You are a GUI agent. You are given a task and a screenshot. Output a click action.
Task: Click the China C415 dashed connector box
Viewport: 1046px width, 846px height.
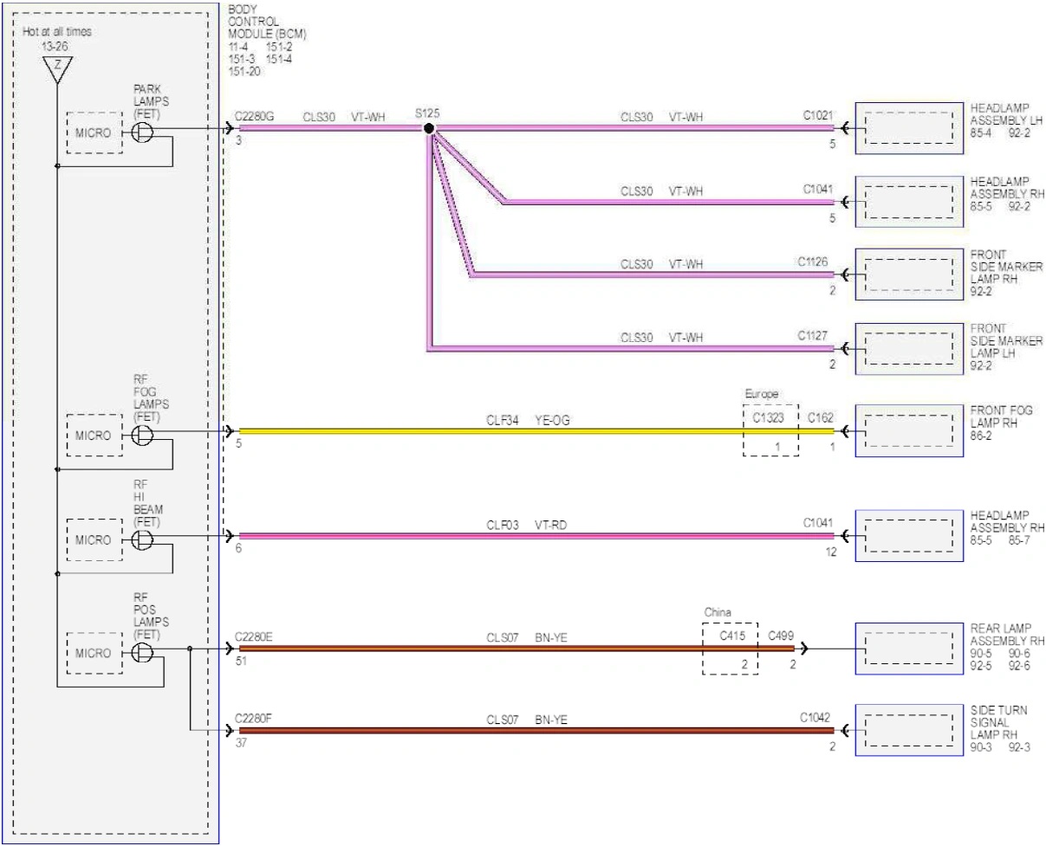coord(730,649)
